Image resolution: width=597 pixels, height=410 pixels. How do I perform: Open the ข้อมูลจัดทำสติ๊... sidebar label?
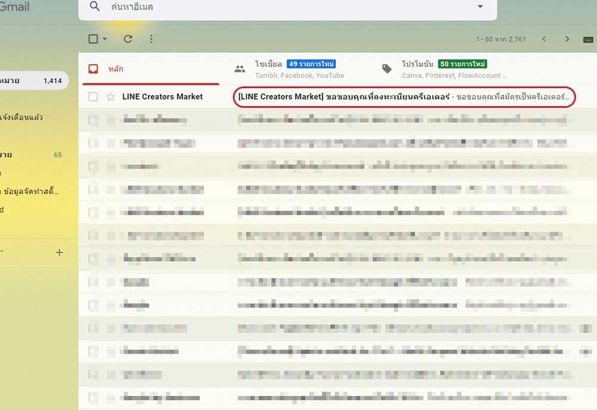(x=30, y=191)
